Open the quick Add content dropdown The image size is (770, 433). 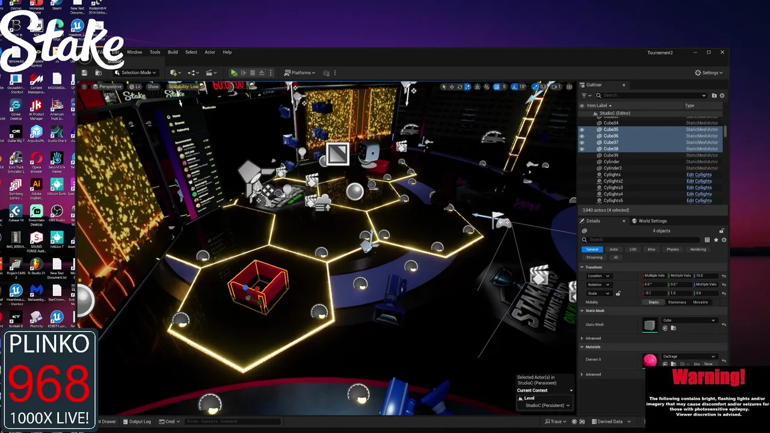coord(176,73)
